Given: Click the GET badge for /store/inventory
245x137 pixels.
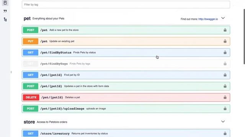Looking at the screenshot, I should pyautogui.click(x=31, y=134).
